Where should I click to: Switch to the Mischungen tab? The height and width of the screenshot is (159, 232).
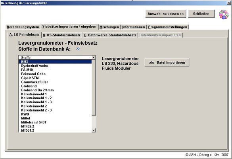[x=109, y=27]
